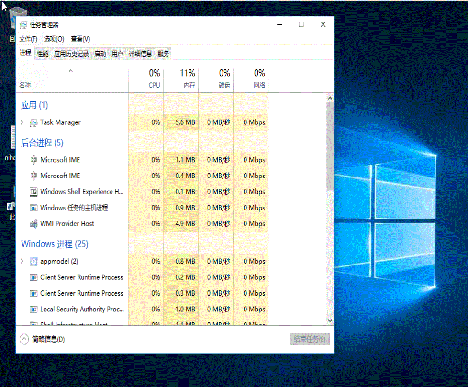Open the 选项(O) menu
The image size is (468, 387).
coord(54,39)
